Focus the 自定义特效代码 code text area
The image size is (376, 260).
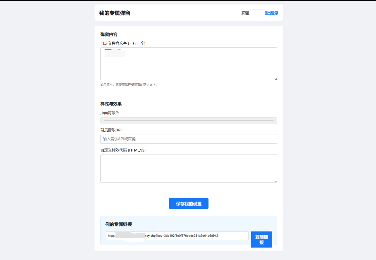click(189, 168)
